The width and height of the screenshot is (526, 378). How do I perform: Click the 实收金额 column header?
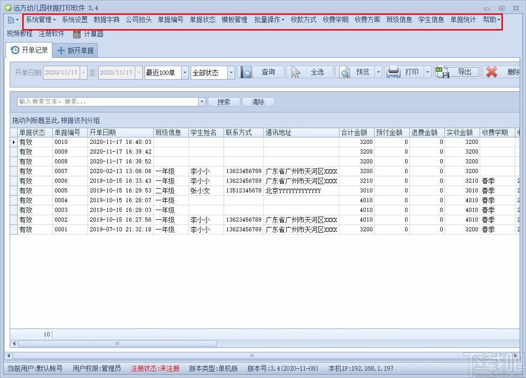[462, 132]
